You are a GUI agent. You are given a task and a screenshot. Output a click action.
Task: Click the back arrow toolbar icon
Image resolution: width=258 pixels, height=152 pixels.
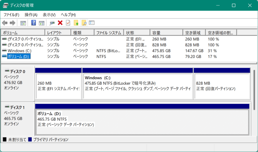pos(5,23)
